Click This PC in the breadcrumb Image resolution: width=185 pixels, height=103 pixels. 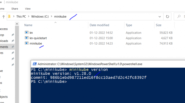(21, 17)
